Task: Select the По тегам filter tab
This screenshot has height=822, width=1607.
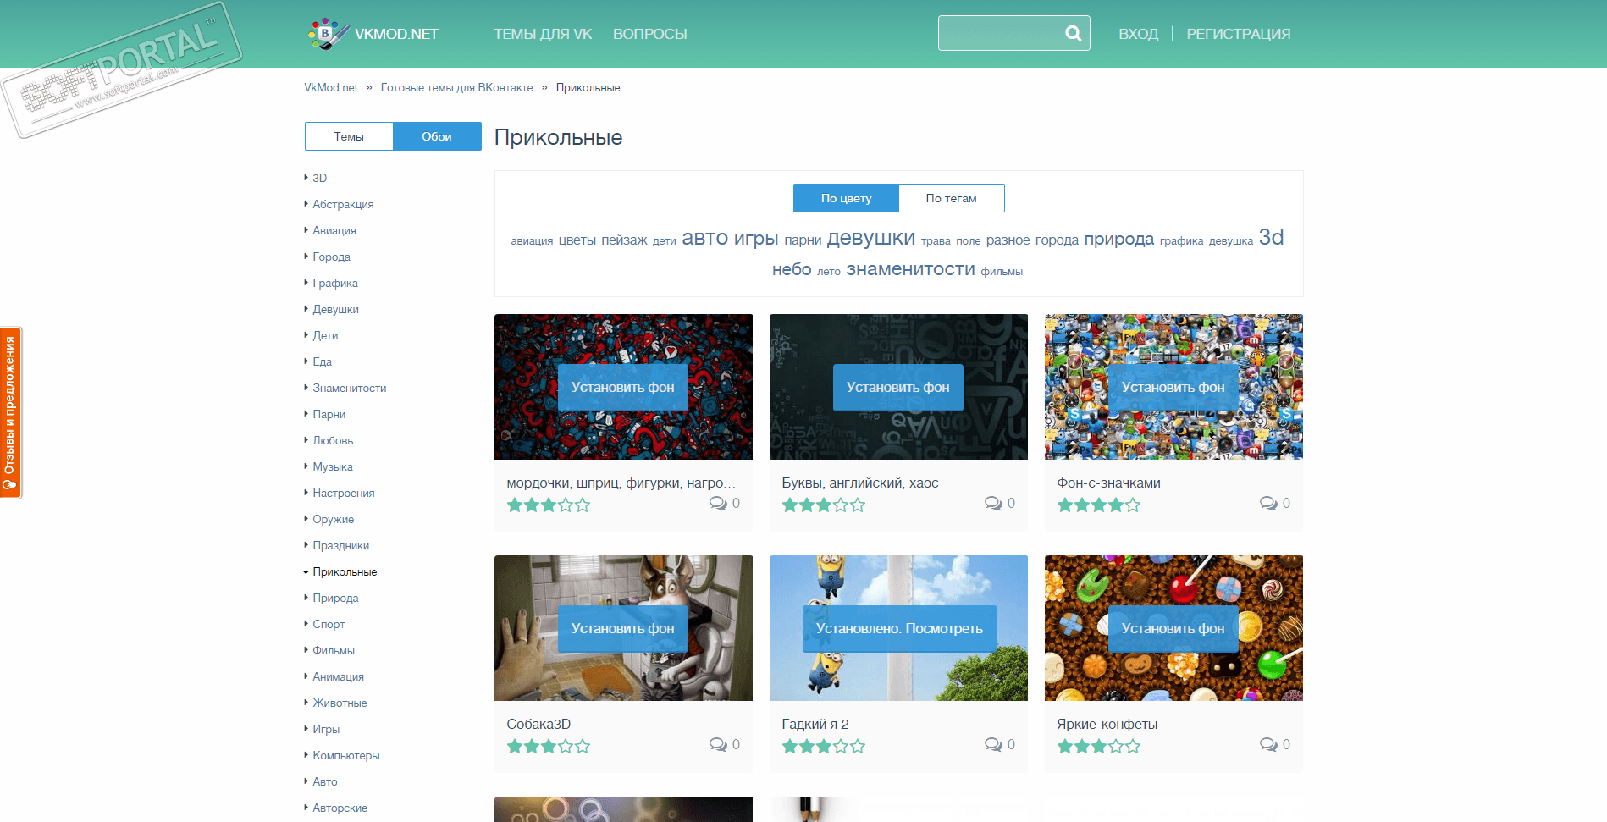Action: pyautogui.click(x=952, y=198)
